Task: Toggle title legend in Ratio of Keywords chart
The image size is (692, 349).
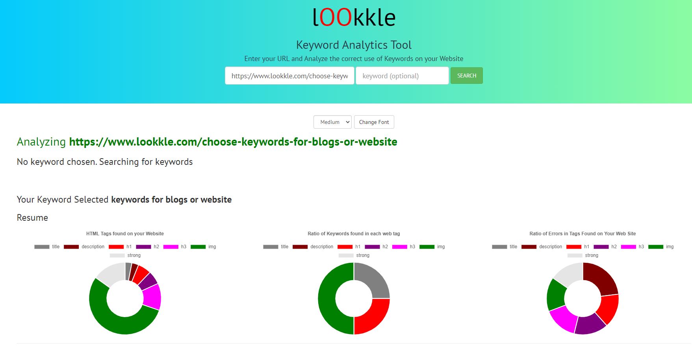Action: (x=276, y=247)
